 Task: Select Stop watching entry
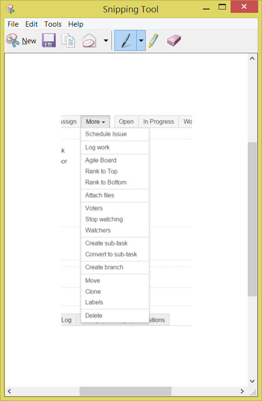pyautogui.click(x=115, y=219)
